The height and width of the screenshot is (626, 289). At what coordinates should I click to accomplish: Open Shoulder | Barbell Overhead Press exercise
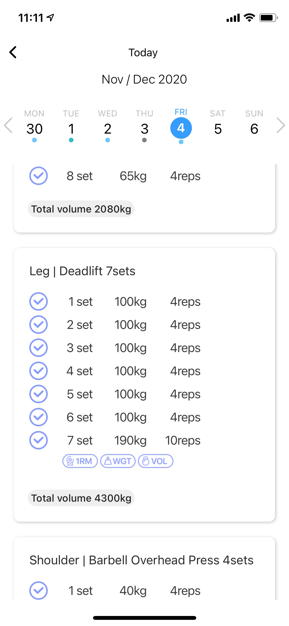(142, 560)
